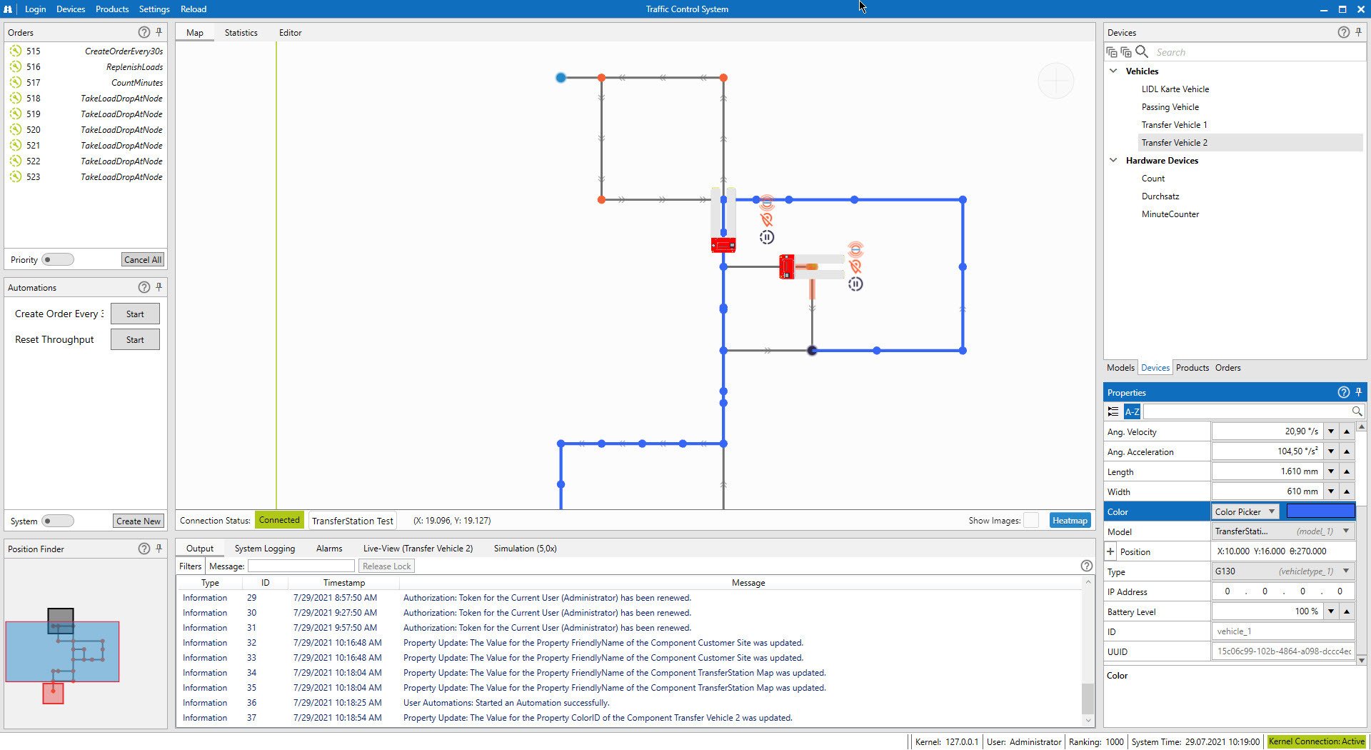Expand the Position property row
This screenshot has height=750, width=1371.
[x=1110, y=552]
